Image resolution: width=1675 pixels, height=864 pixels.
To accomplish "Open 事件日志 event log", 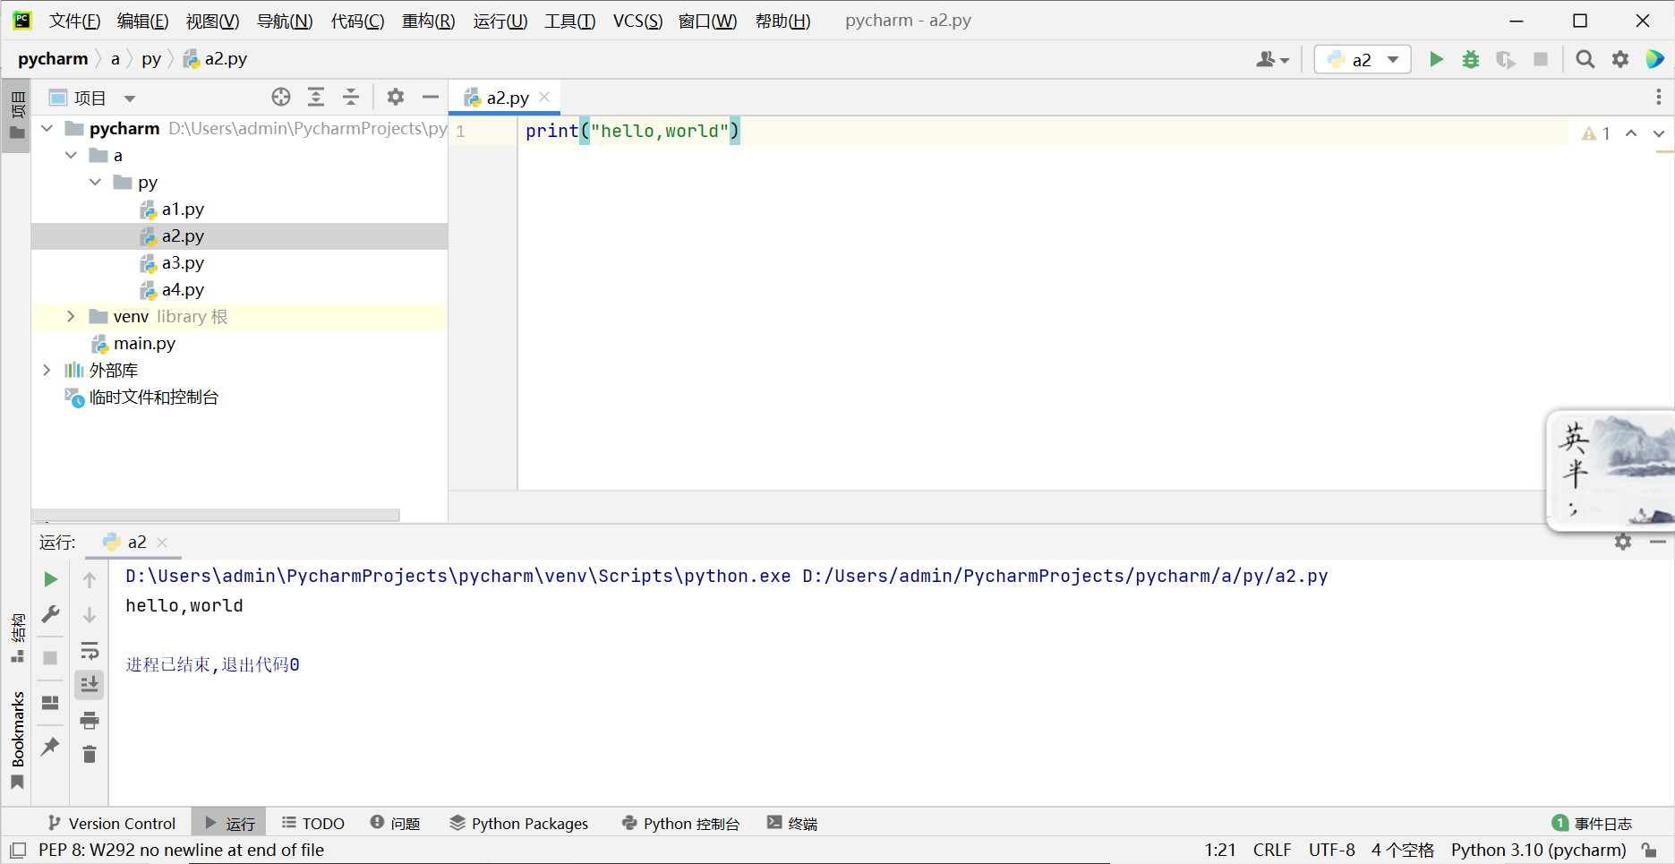I will [x=1593, y=824].
